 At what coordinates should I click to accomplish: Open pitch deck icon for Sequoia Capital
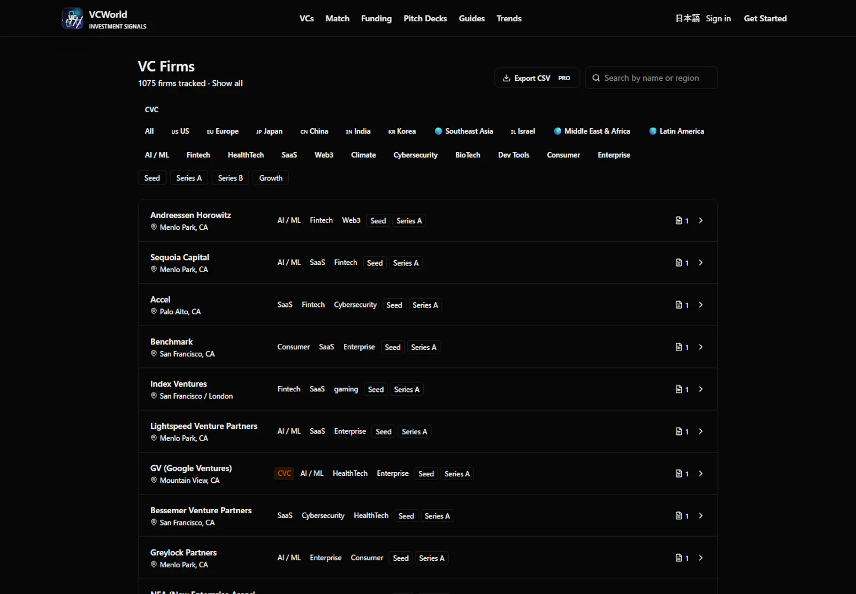coord(678,263)
